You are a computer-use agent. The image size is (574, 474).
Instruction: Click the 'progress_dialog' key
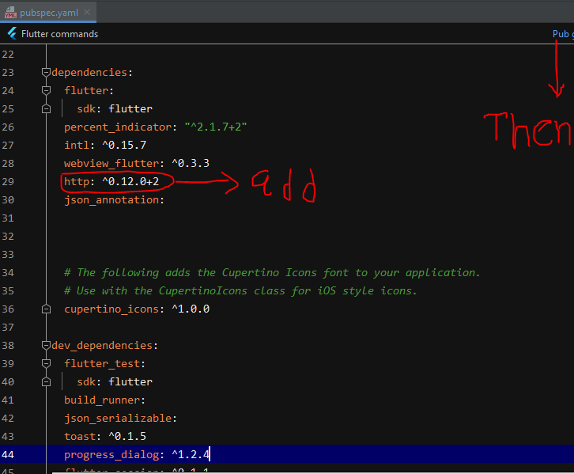tap(111, 454)
